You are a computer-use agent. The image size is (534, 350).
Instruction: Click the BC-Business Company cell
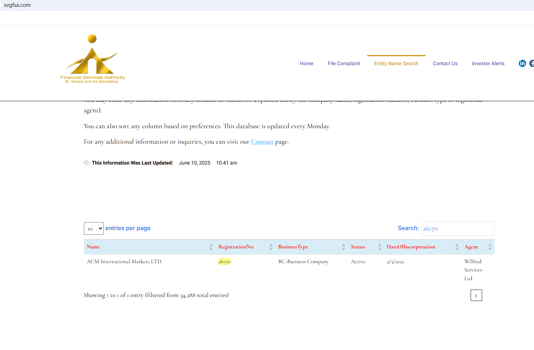coord(304,262)
